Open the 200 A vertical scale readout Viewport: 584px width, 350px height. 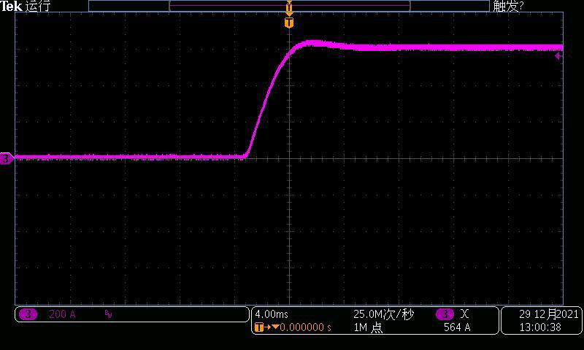point(62,314)
